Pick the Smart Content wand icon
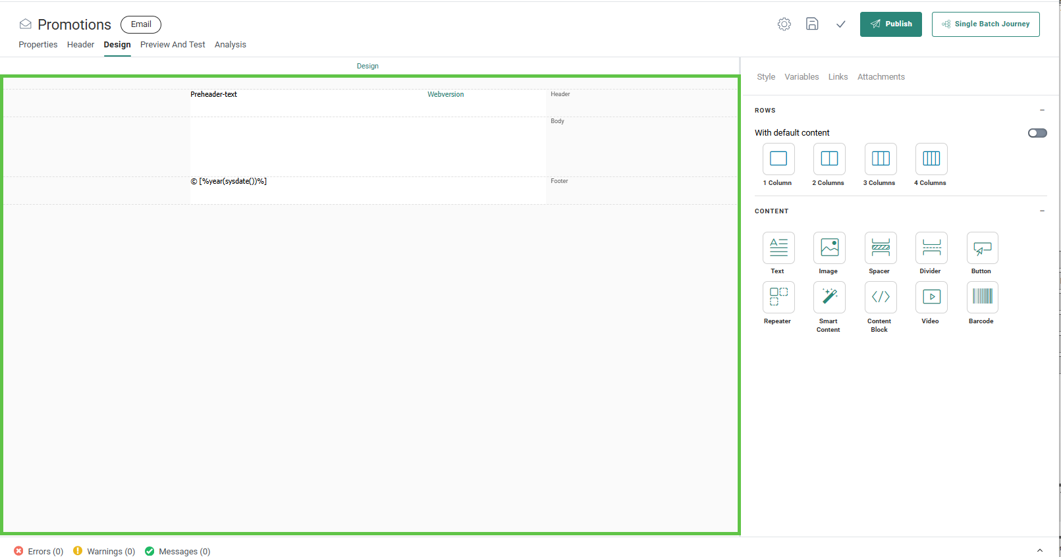Viewport: 1061px width, 557px height. tap(829, 298)
